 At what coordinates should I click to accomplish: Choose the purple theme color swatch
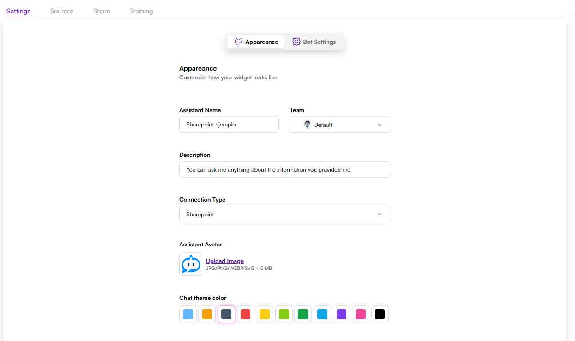click(341, 314)
